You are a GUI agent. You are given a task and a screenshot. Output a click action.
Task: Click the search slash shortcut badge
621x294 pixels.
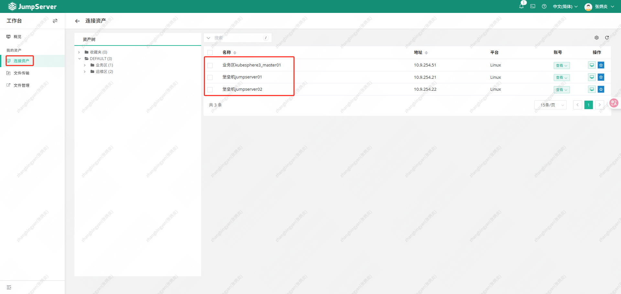266,38
